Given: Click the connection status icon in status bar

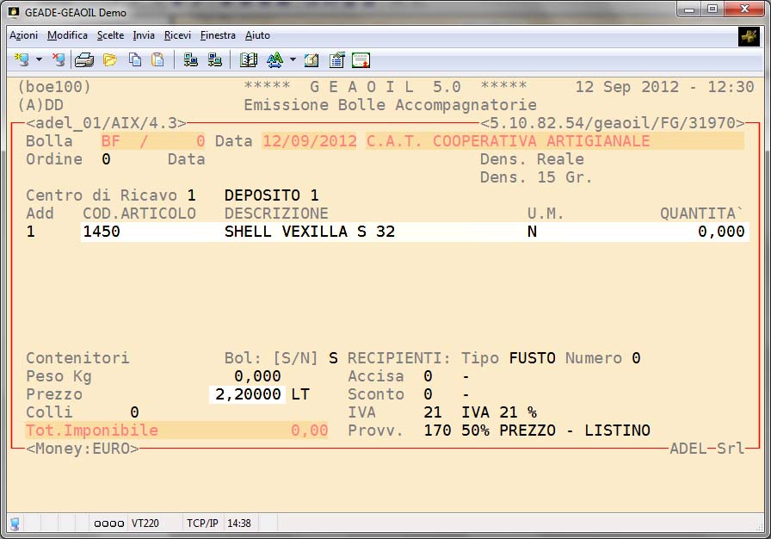Looking at the screenshot, I should pyautogui.click(x=15, y=523).
